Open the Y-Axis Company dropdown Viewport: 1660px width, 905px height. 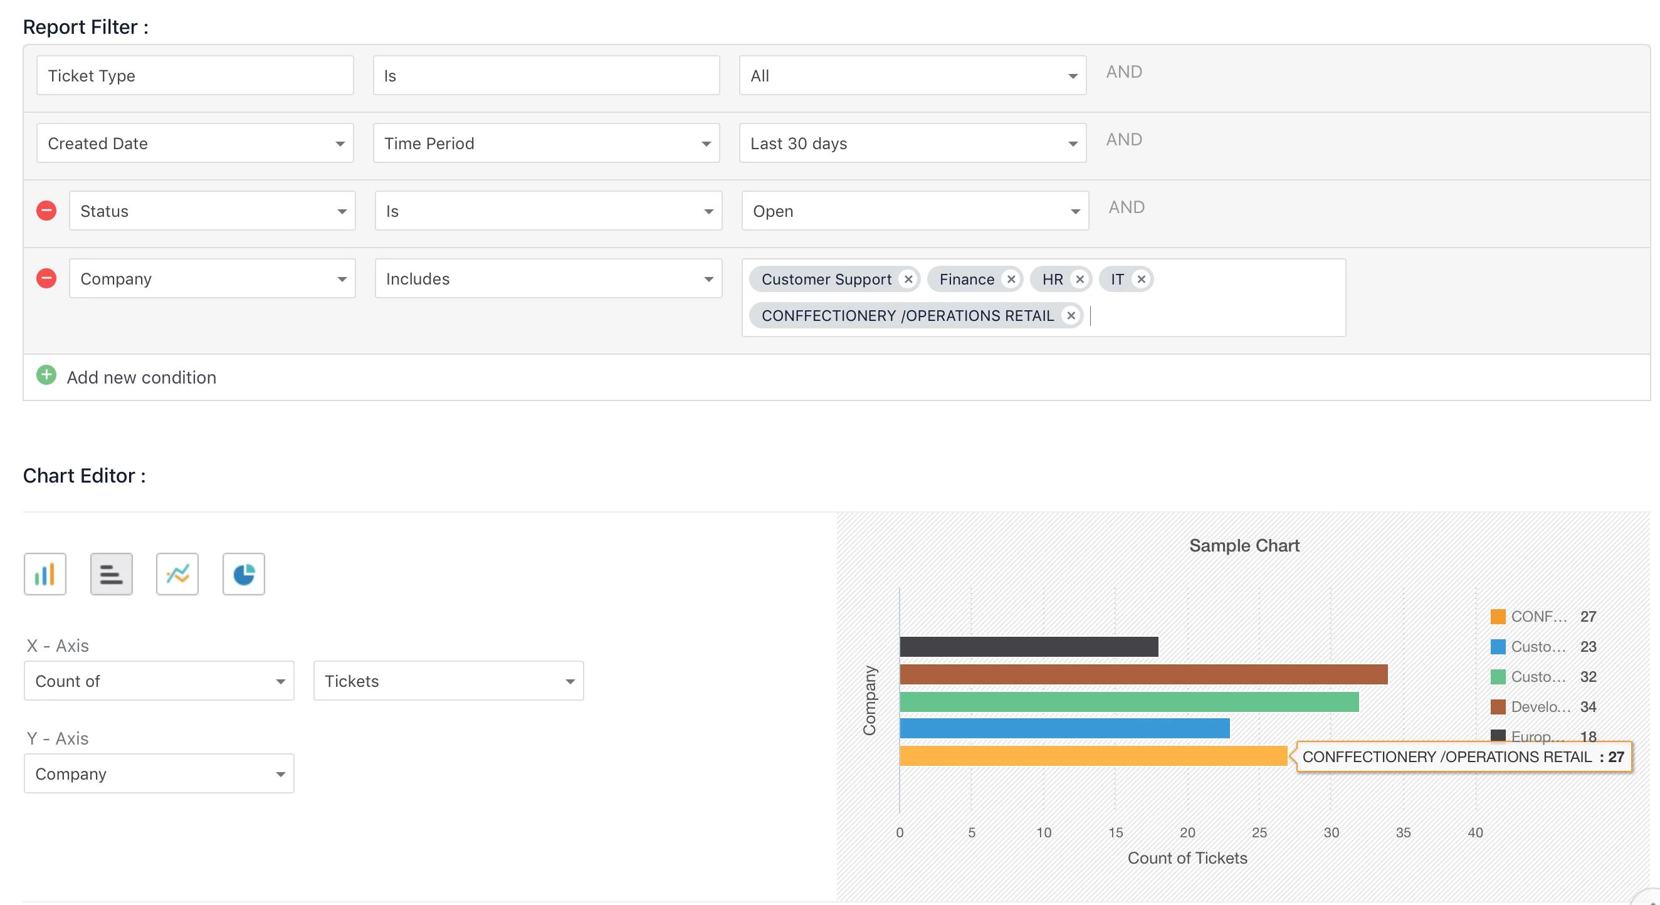tap(159, 773)
